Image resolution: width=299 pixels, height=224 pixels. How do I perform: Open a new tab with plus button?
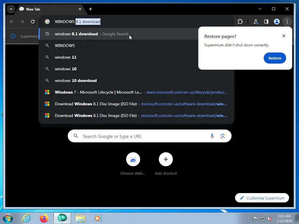(91, 9)
